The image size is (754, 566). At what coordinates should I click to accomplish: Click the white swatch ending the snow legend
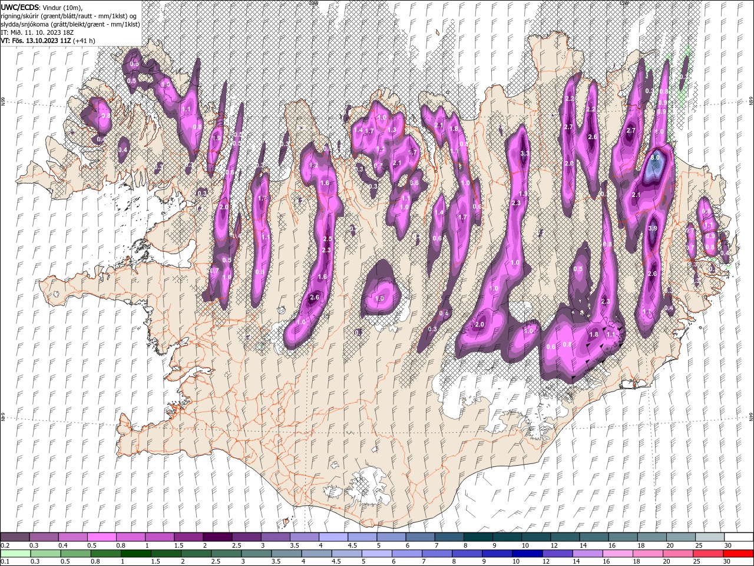click(739, 537)
